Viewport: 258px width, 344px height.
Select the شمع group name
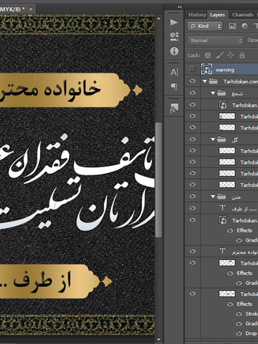click(237, 94)
